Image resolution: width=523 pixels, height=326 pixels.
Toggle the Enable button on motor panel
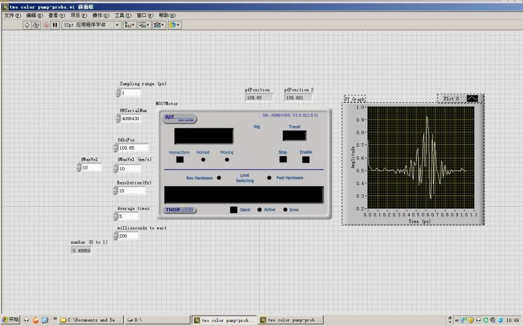[306, 160]
